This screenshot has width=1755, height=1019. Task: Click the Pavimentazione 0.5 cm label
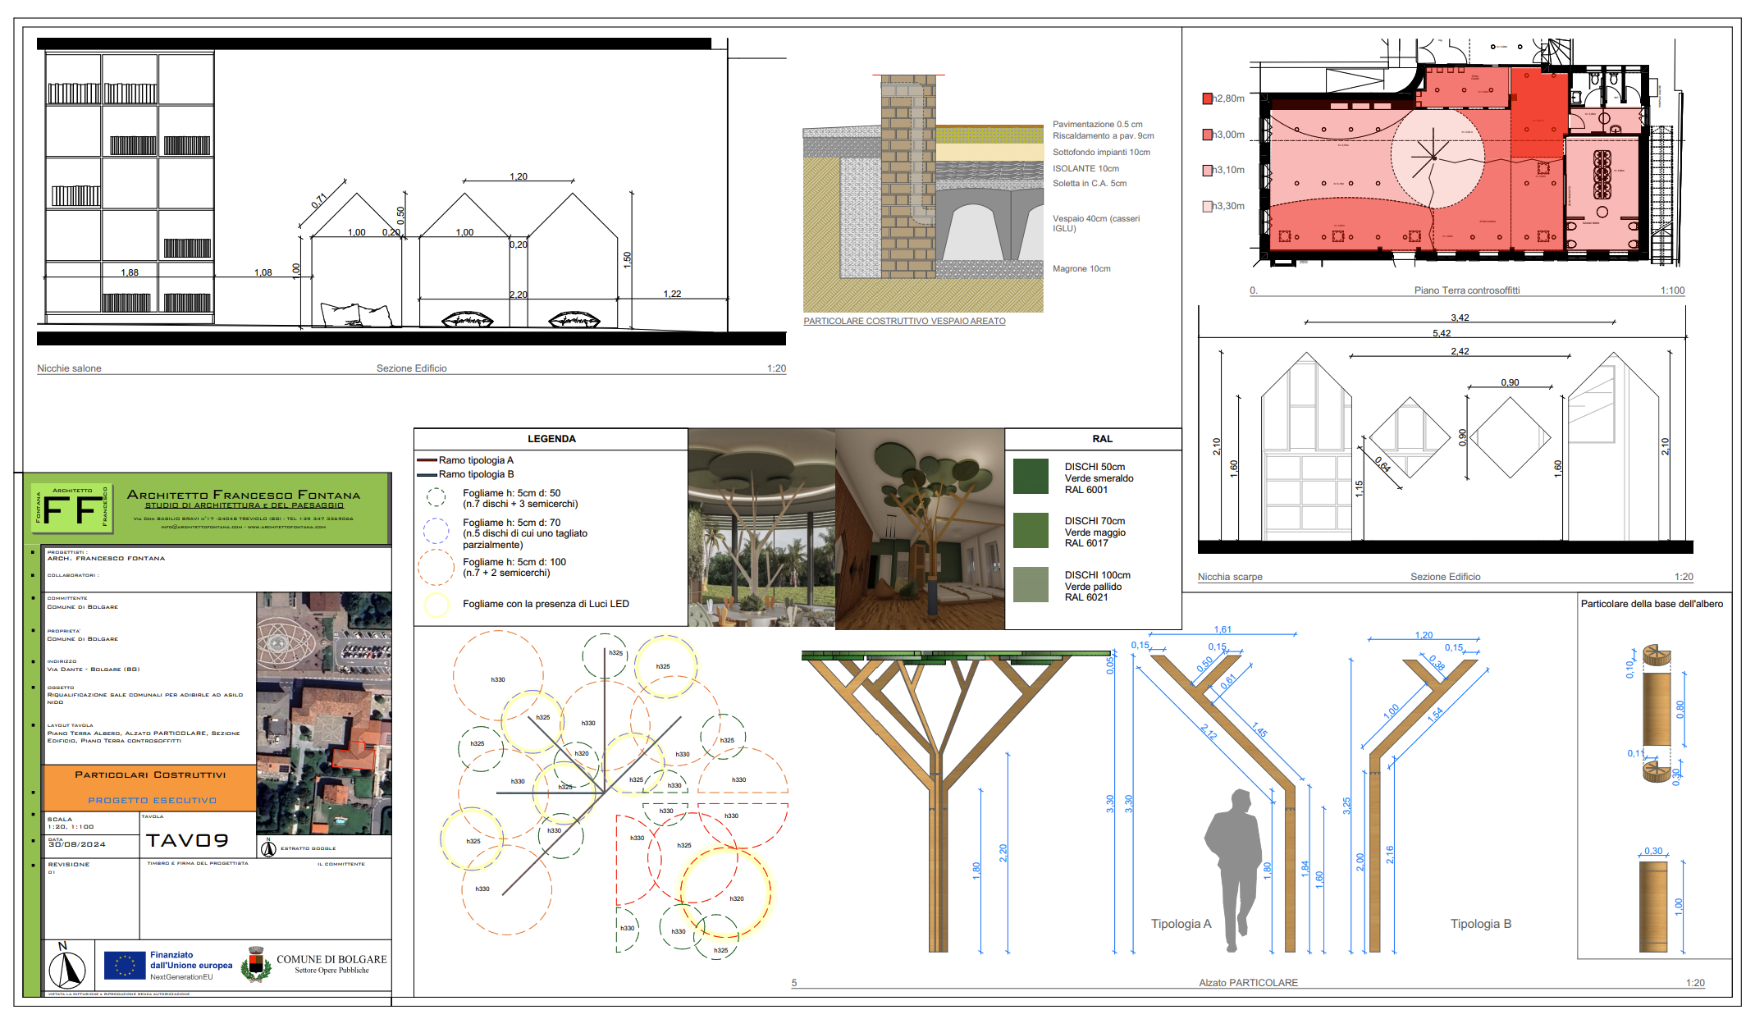pyautogui.click(x=1097, y=125)
